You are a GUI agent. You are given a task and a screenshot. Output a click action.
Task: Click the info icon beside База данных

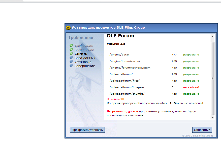click(x=71, y=57)
